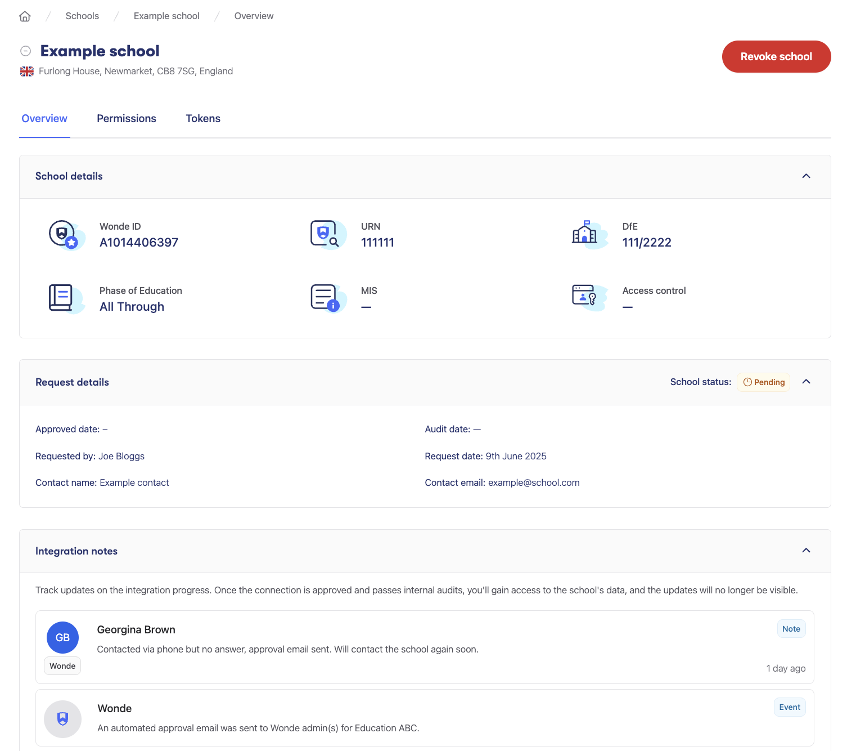Click the MIS document info icon
The height and width of the screenshot is (751, 847).
pyautogui.click(x=326, y=298)
